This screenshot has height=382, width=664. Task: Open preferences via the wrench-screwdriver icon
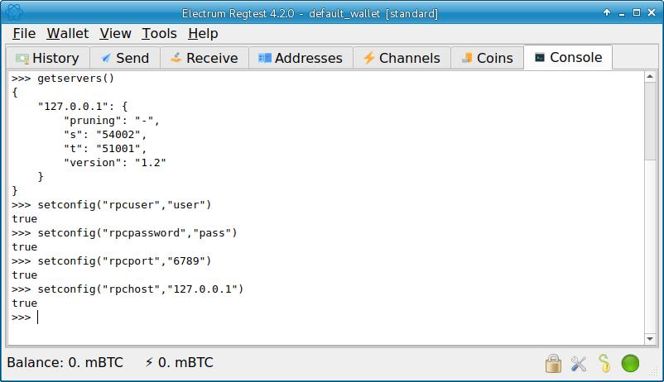[579, 363]
